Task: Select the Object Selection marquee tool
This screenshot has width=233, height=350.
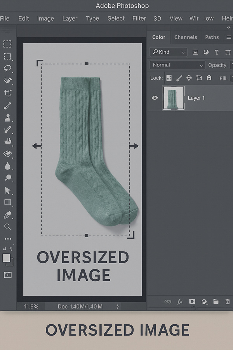Action: point(7,56)
